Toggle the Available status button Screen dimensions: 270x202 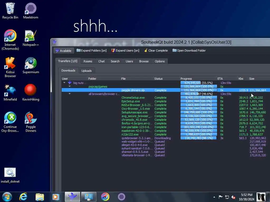tap(64, 51)
